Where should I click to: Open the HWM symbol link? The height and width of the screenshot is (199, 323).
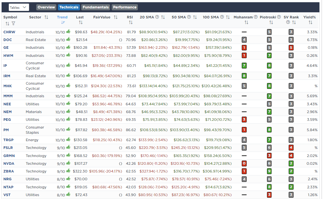[8, 56]
